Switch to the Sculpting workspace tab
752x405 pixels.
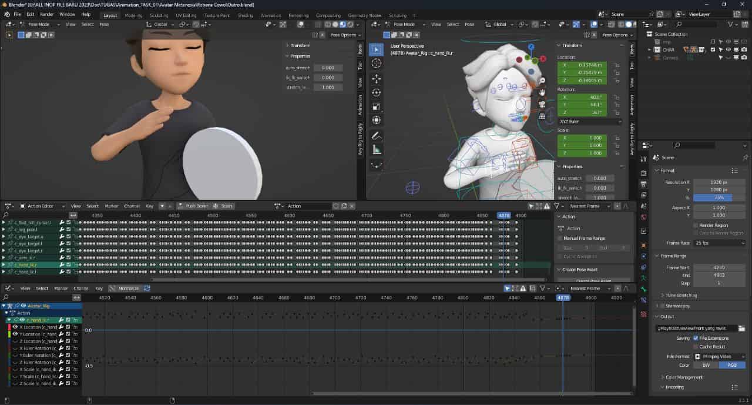(x=159, y=15)
